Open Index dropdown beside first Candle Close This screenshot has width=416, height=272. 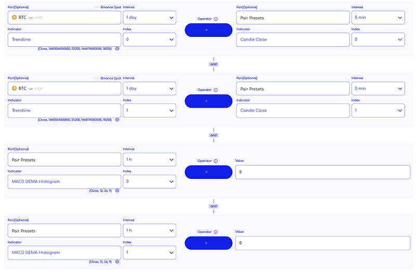[378, 40]
